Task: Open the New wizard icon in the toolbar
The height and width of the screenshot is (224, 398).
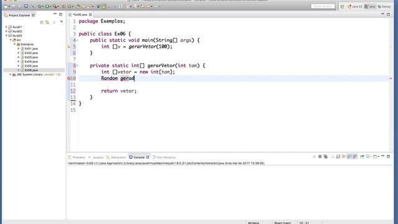Action: pos(6,6)
